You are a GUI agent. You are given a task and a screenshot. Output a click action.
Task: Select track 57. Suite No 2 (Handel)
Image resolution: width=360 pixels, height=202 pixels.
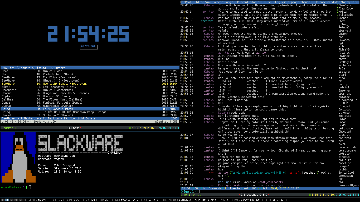click(90, 115)
